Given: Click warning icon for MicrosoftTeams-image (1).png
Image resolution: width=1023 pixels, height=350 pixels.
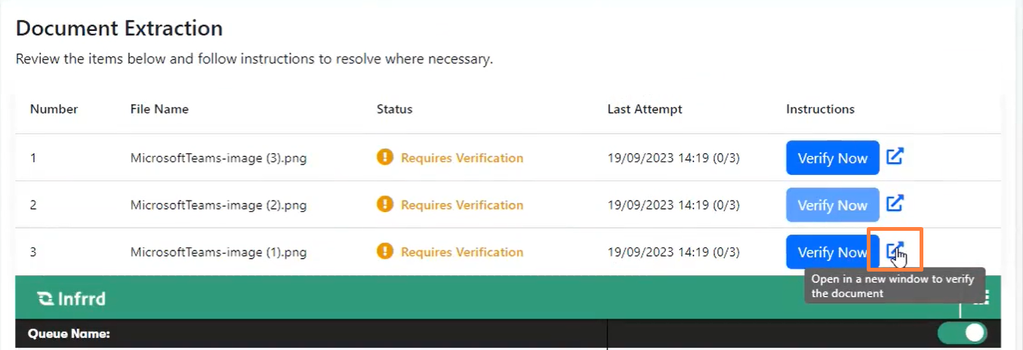Looking at the screenshot, I should click(385, 252).
